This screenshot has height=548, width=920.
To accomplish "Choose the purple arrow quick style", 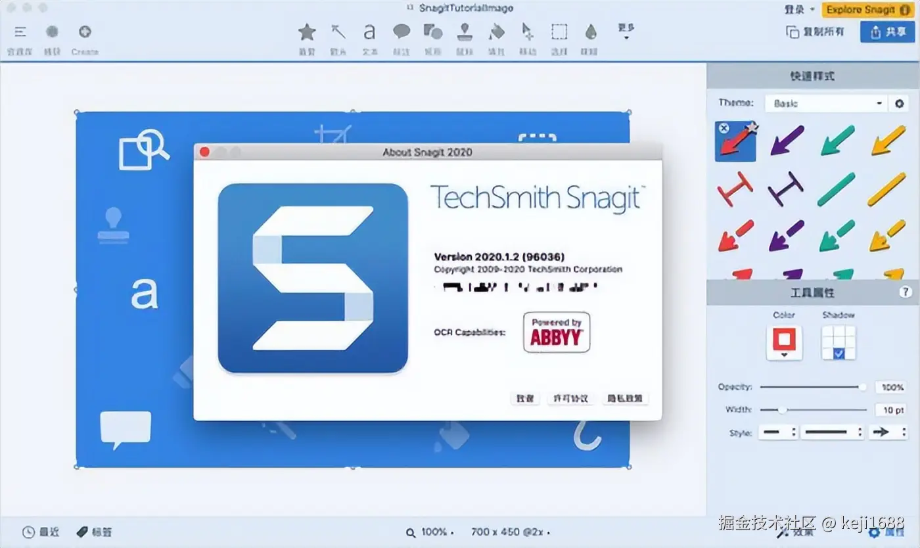I will click(787, 141).
